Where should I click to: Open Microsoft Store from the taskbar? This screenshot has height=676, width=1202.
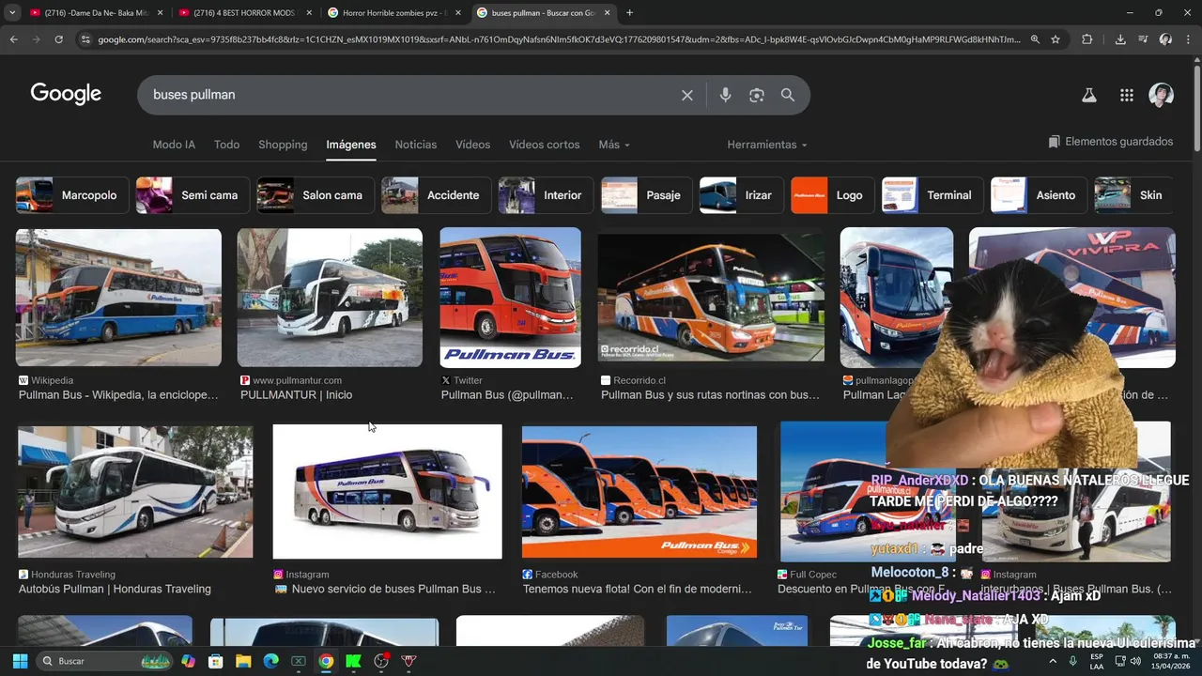click(216, 661)
